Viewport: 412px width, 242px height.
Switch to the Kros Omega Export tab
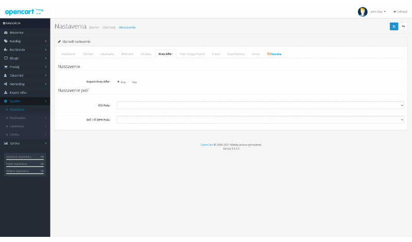click(x=192, y=54)
